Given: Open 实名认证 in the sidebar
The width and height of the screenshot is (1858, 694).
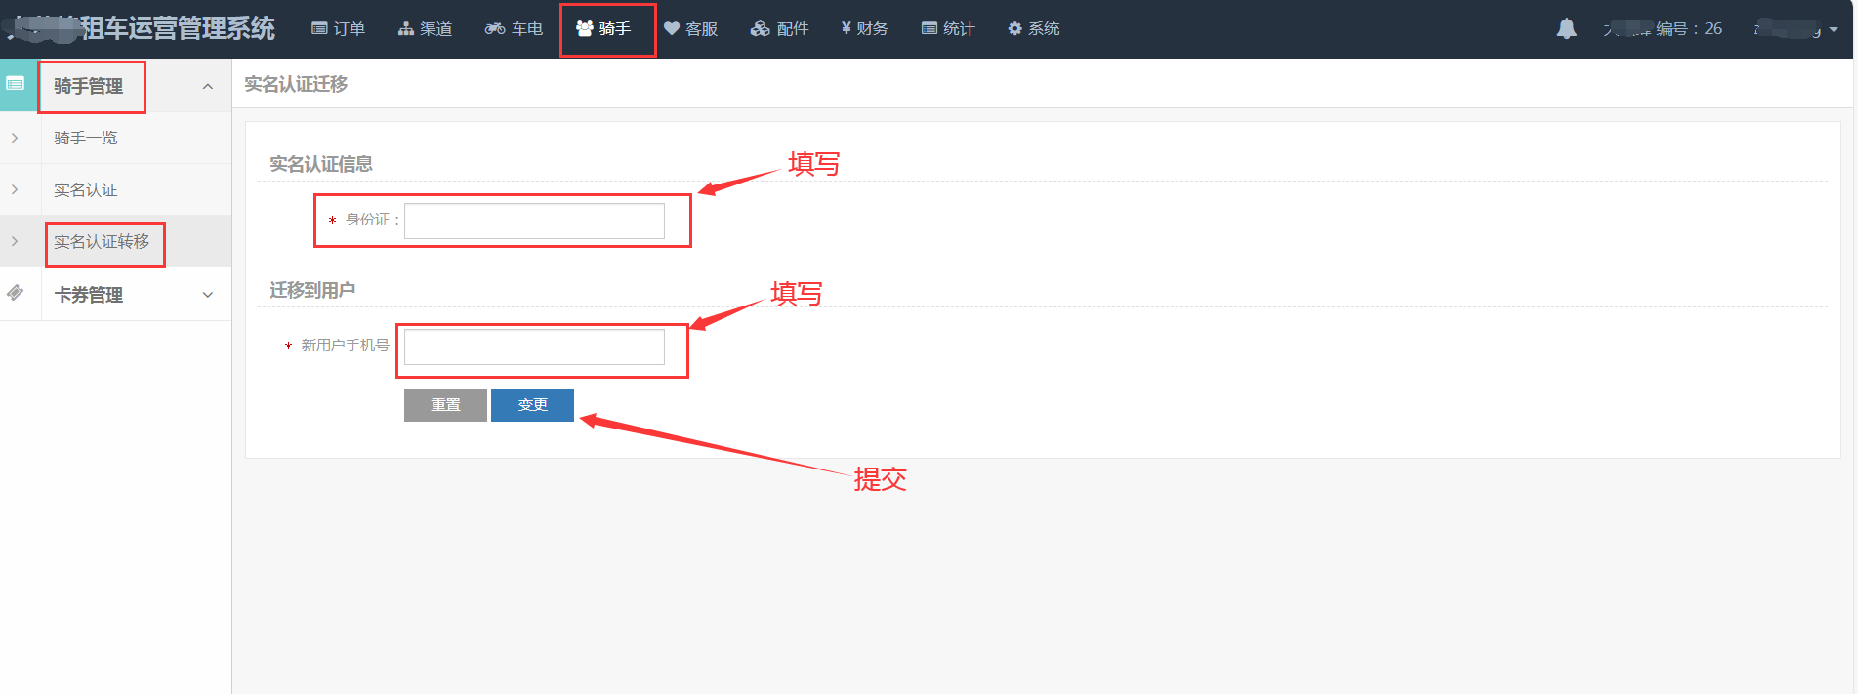Looking at the screenshot, I should coord(86,189).
